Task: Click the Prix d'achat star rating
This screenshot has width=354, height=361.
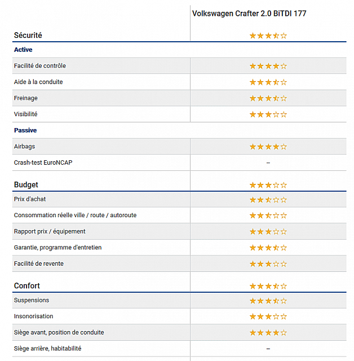Action: (268, 199)
